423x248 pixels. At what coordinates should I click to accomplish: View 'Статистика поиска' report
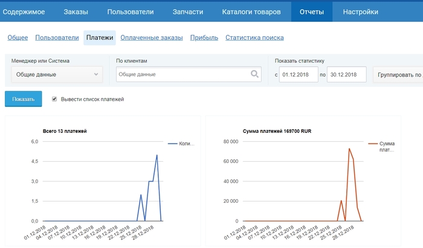tap(254, 38)
